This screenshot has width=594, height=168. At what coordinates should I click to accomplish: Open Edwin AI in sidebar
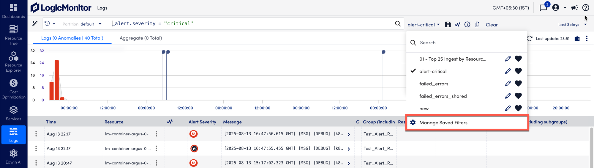13,157
